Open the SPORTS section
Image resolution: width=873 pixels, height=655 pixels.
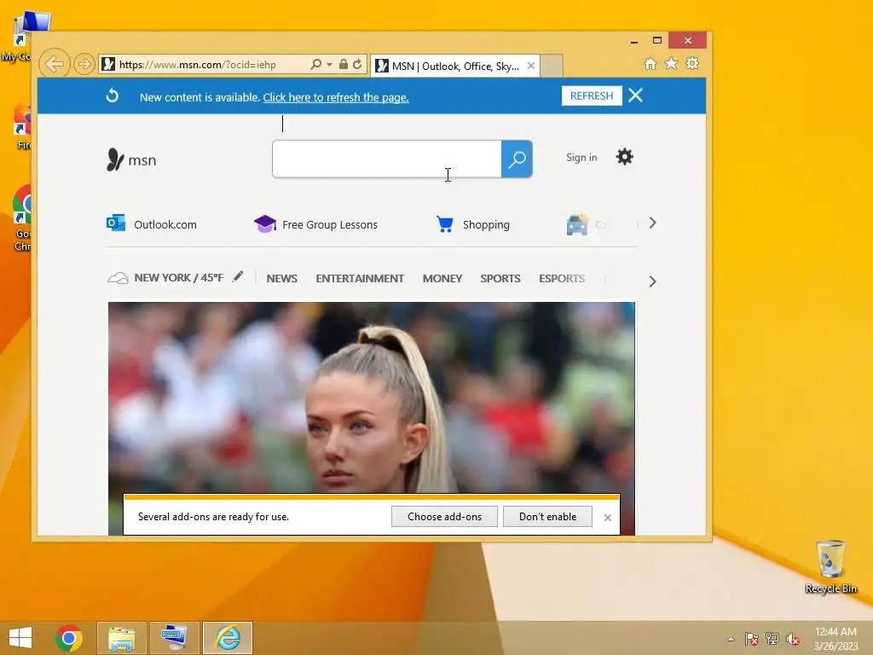500,278
